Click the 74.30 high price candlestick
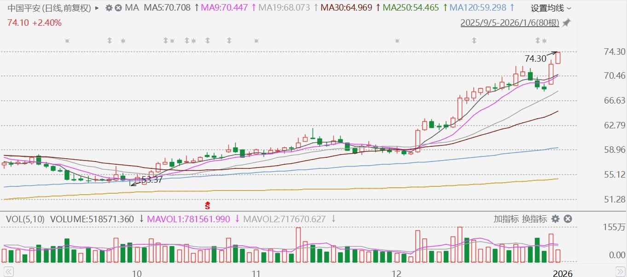627x277 pixels. (x=558, y=58)
